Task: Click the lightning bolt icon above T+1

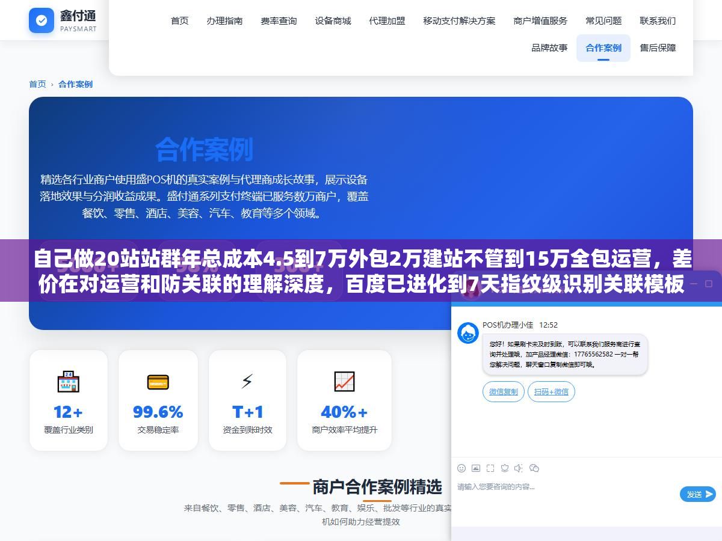Action: [247, 381]
